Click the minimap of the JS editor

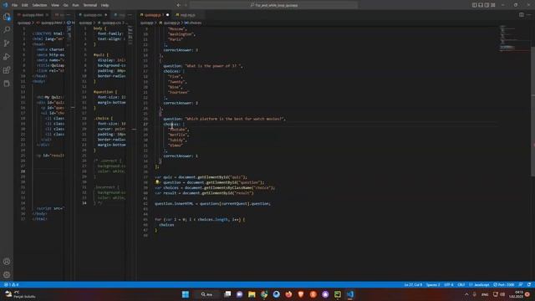515,38
